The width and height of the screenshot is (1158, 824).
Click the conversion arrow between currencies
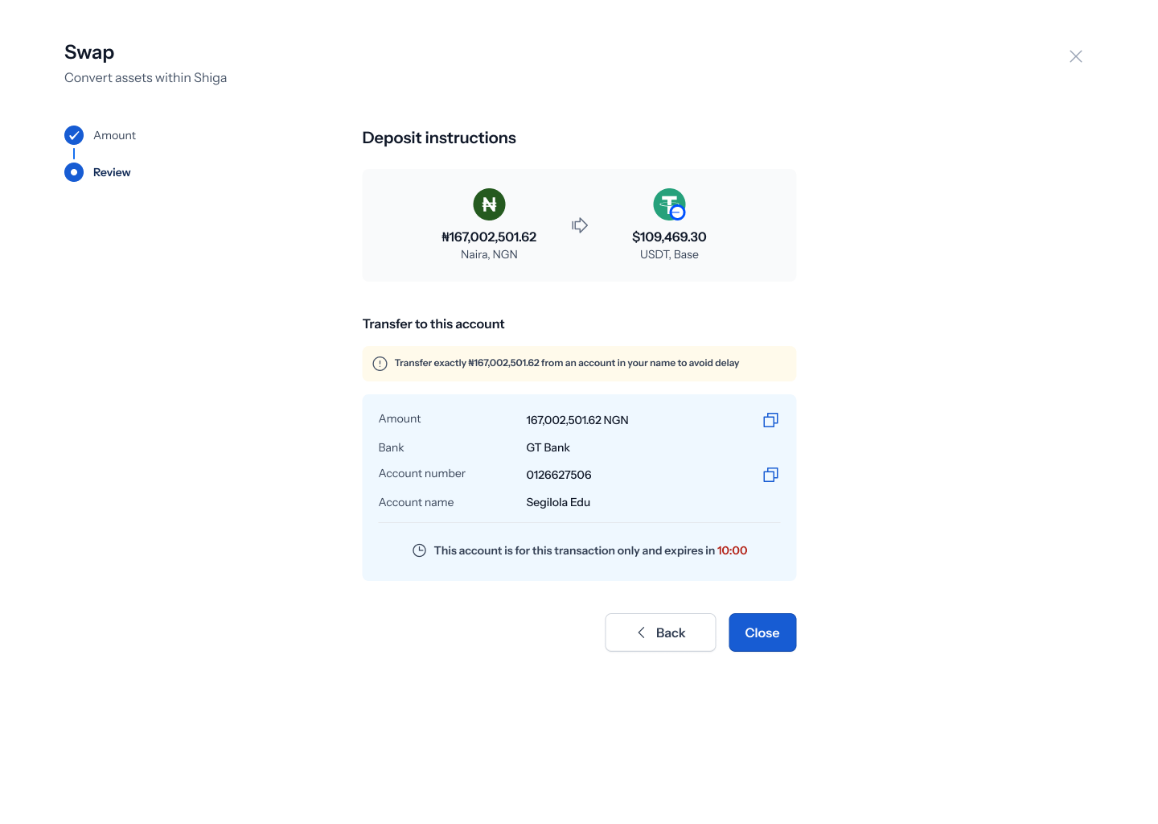[x=580, y=225]
